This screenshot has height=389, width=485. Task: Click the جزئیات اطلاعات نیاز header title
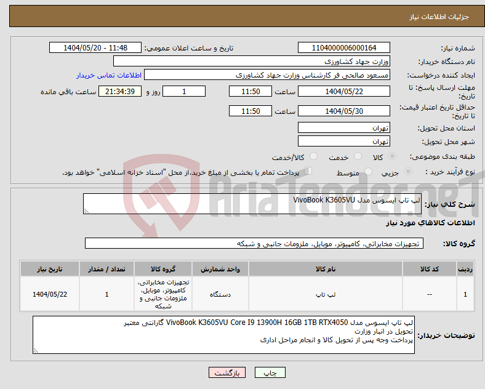coord(439,17)
